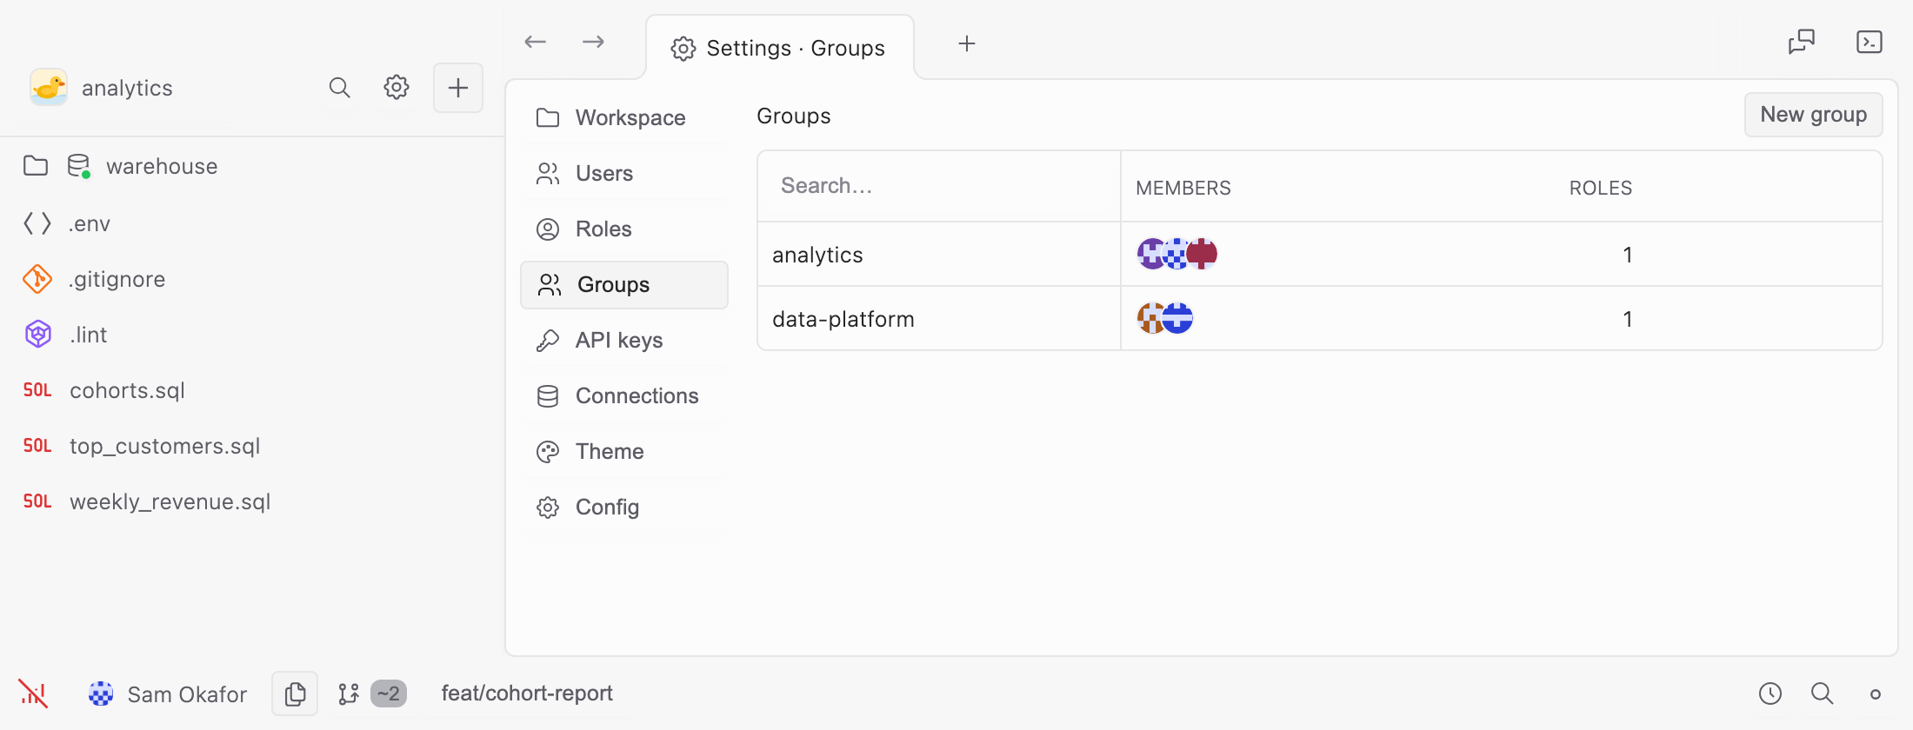Open Connections settings section
Viewport: 1913px width, 730px height.
pos(623,395)
